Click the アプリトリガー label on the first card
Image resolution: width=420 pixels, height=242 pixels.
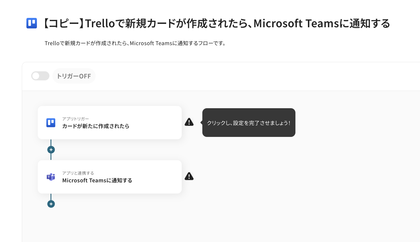click(x=75, y=119)
